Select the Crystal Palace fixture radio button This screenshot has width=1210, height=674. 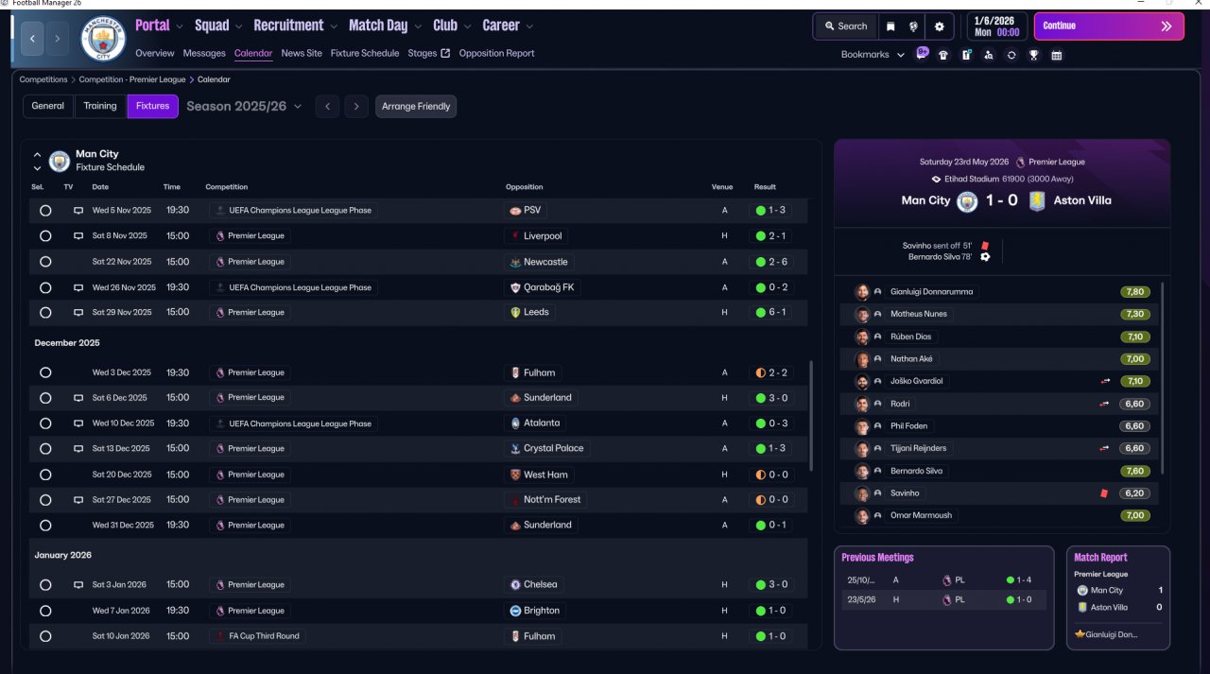tap(45, 449)
